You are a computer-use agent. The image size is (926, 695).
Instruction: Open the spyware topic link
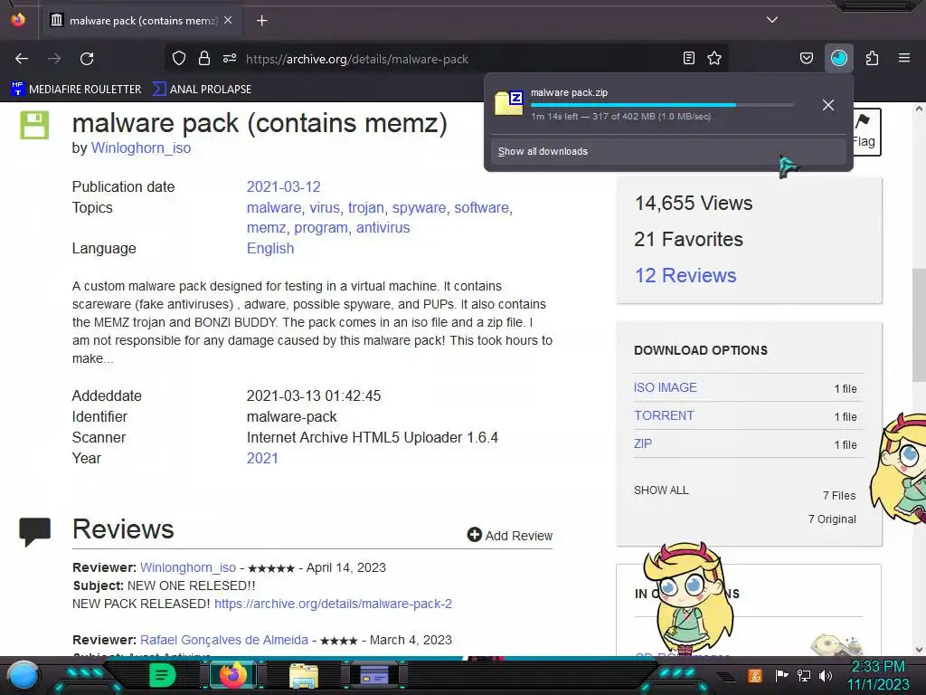pyautogui.click(x=420, y=208)
